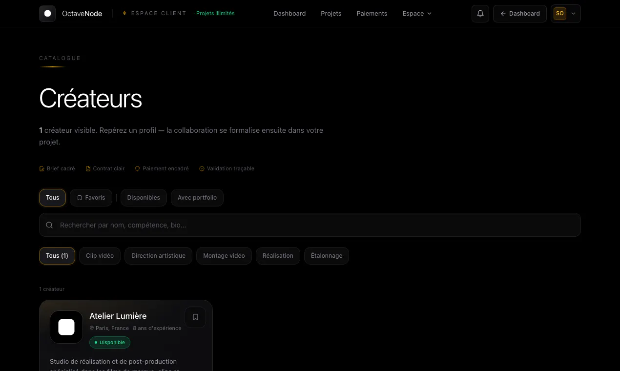Click the Paiement encadré label
The width and height of the screenshot is (620, 371).
click(x=165, y=168)
